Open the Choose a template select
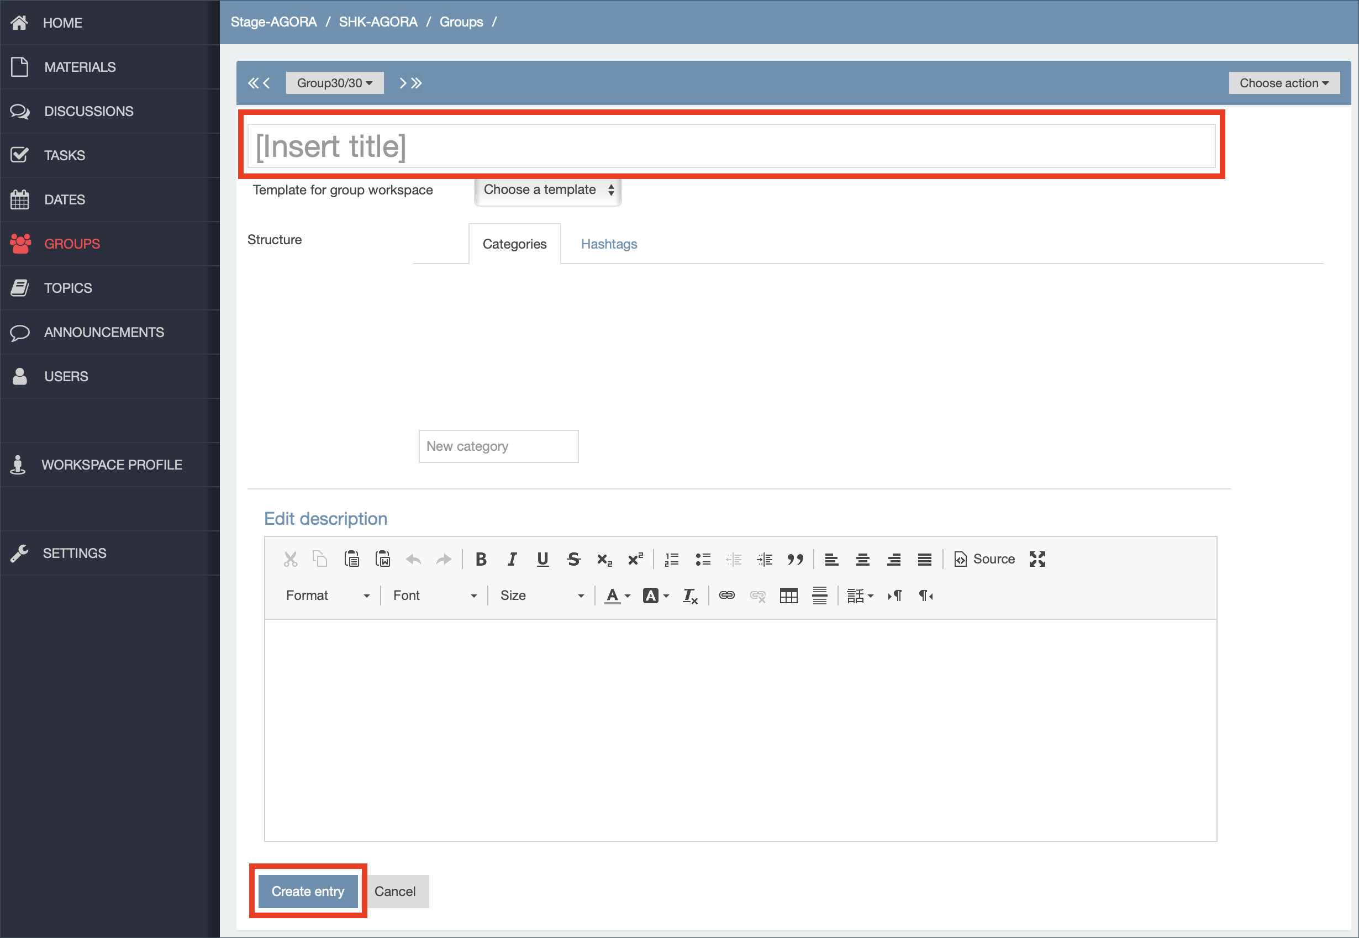 548,190
